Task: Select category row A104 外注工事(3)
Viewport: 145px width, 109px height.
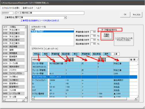Action: point(14,36)
